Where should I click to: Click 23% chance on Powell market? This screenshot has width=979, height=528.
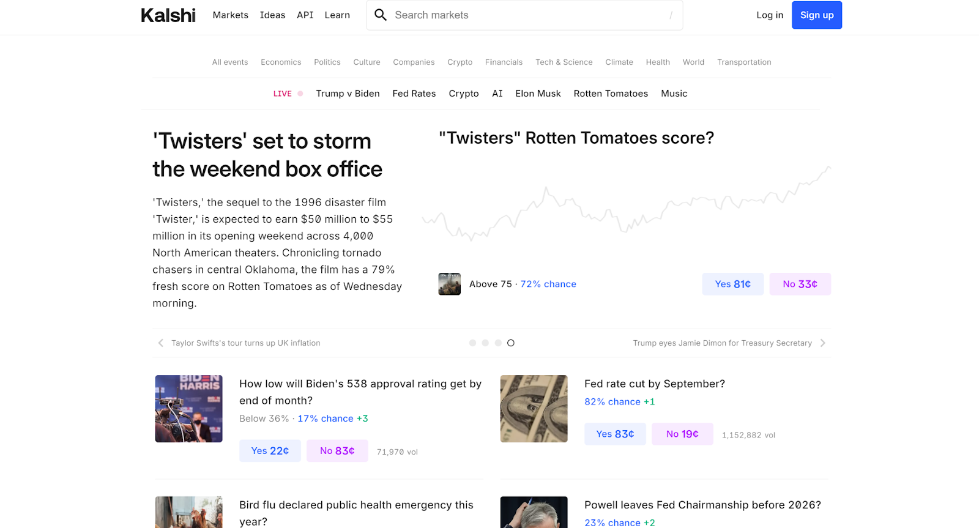pos(612,523)
